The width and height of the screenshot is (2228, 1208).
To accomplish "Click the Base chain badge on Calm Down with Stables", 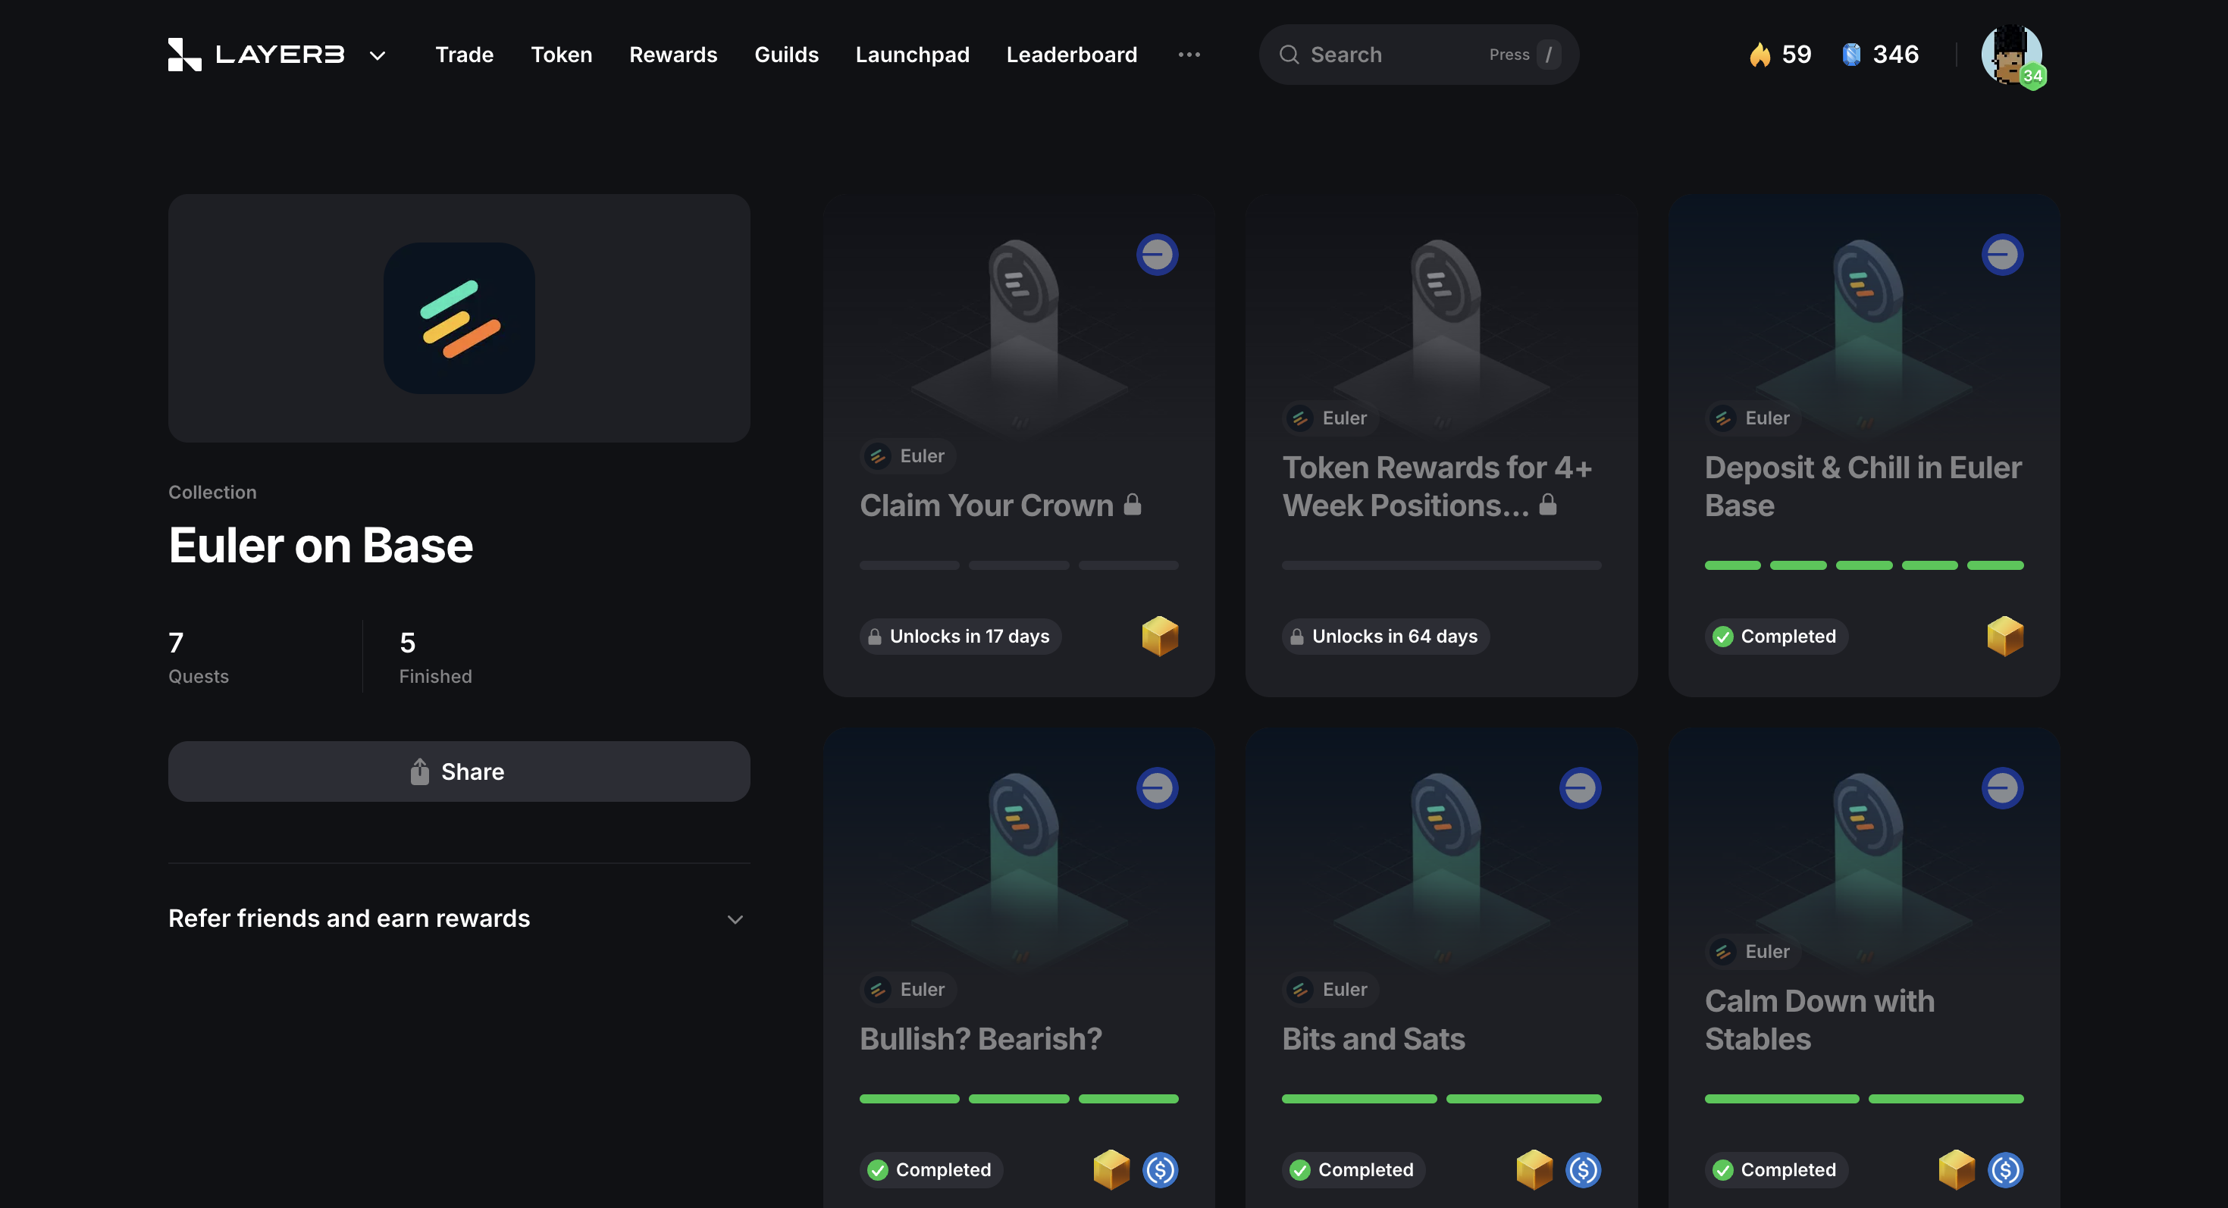I will (x=2002, y=787).
